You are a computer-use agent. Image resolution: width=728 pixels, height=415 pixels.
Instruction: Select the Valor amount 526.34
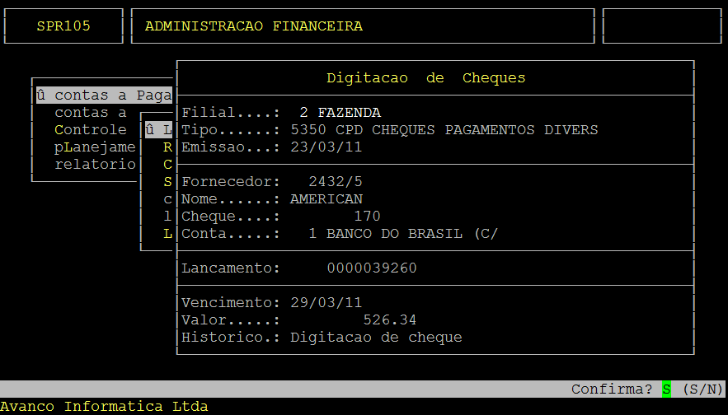[390, 320]
